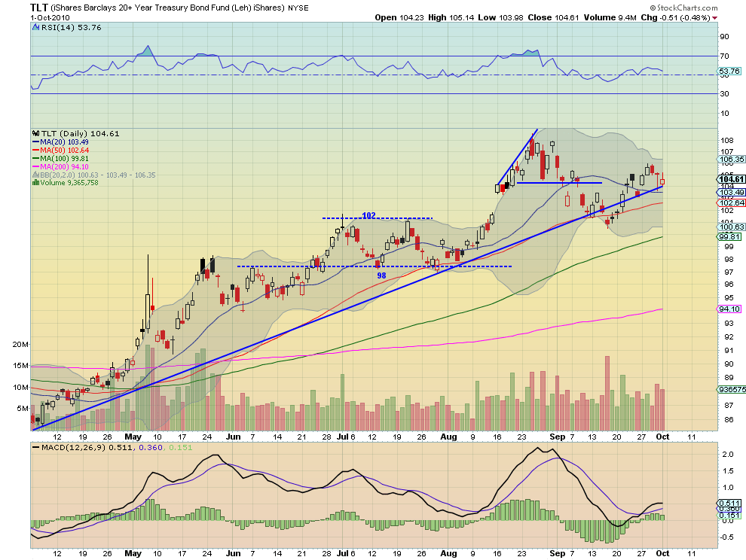This screenshot has width=746, height=560.
Task: Click the 1-Oct-2010 date label
Action: tap(50, 17)
